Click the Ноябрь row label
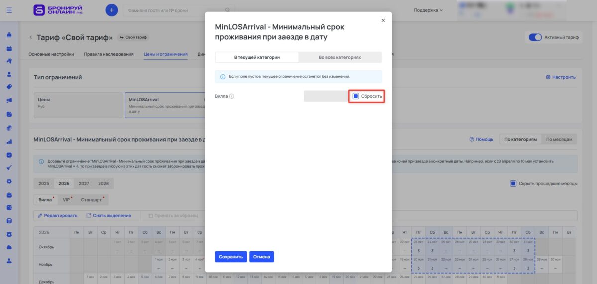Viewport: 597px width, 284px height. [52, 264]
